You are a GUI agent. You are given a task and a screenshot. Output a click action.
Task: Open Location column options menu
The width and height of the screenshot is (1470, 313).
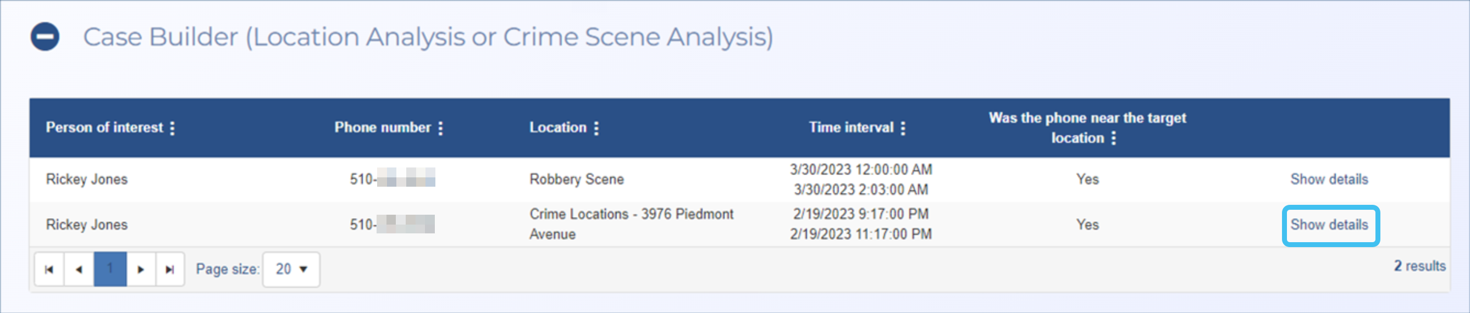(x=596, y=128)
